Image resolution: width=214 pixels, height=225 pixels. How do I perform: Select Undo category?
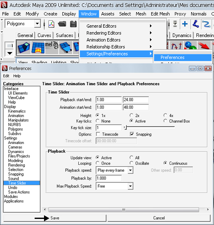coord(13,188)
